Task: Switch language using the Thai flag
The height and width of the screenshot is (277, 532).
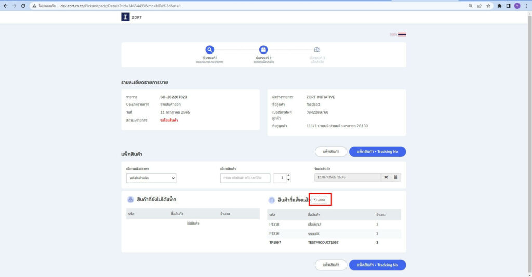Action: (x=402, y=34)
